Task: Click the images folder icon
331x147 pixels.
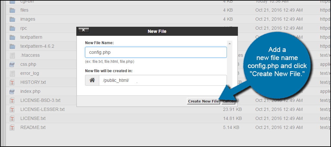Action: (12, 19)
